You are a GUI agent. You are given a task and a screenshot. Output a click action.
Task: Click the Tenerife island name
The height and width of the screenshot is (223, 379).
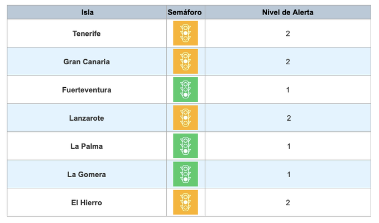coord(87,34)
